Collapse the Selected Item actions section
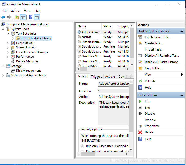 [x=182, y=95]
